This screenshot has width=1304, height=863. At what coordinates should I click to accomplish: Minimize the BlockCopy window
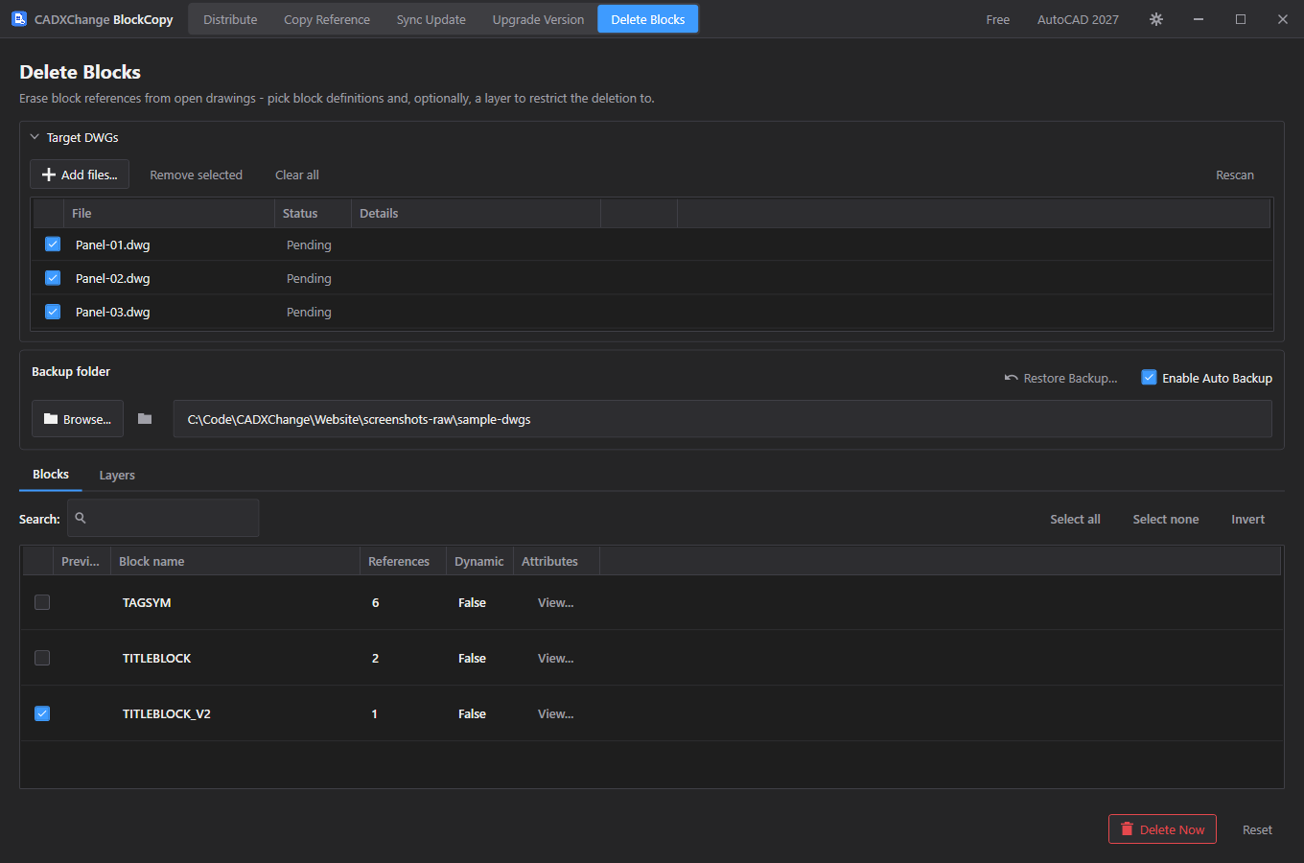coord(1199,19)
